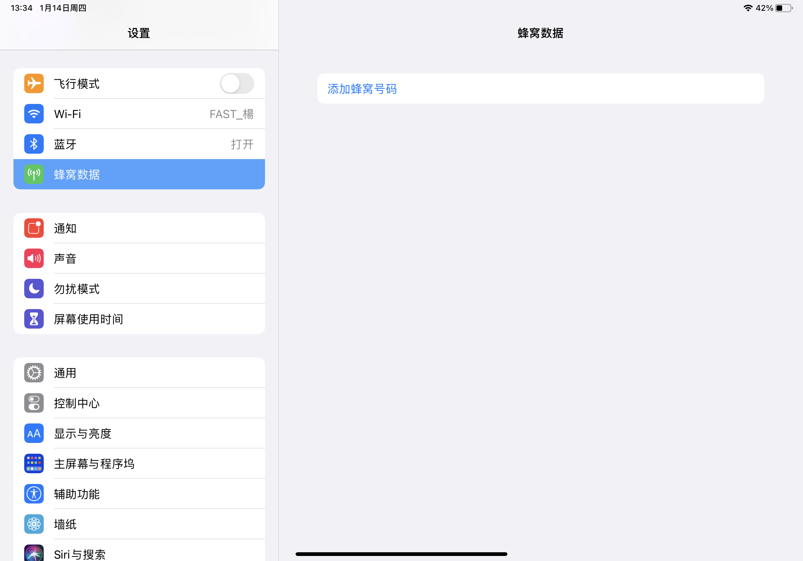Open Bluetooth status showing 打开

point(242,144)
